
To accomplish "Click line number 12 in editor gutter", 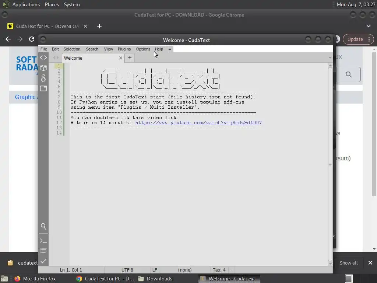I will tap(59, 123).
